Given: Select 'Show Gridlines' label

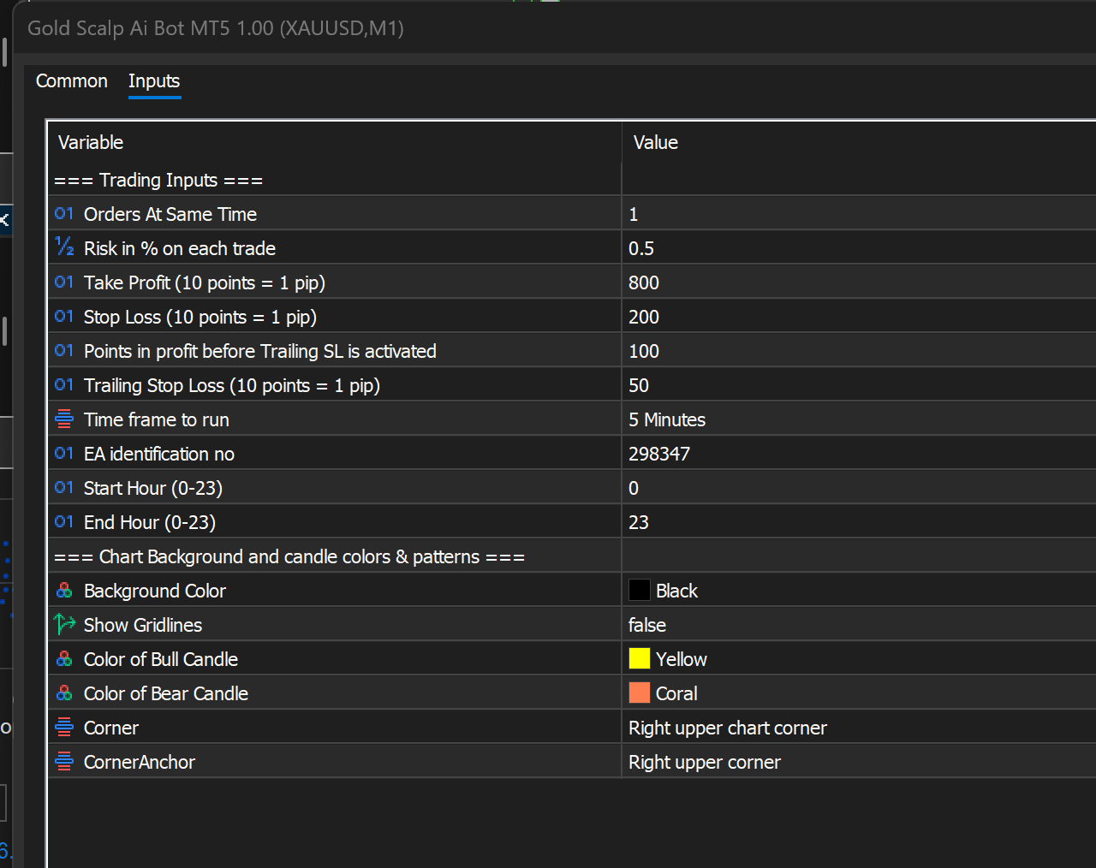Looking at the screenshot, I should (143, 625).
